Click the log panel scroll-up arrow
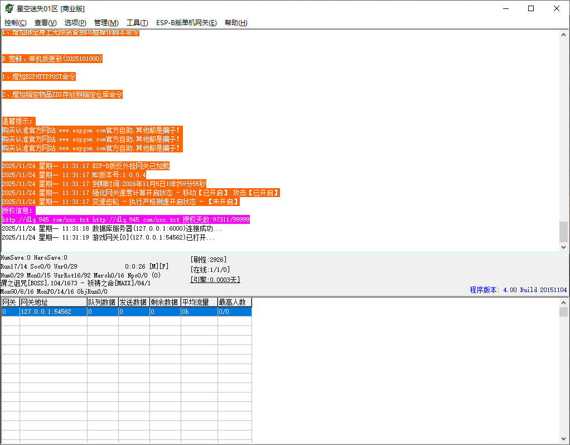The width and height of the screenshot is (570, 445). 563,35
